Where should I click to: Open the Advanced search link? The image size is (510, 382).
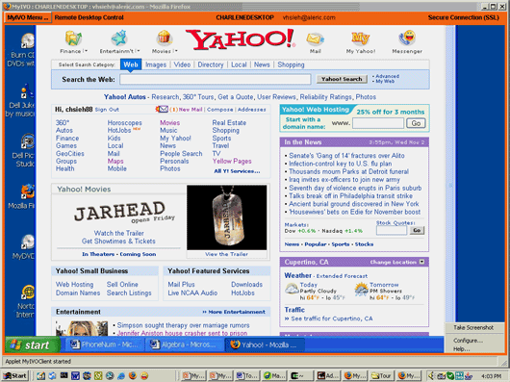click(x=387, y=76)
